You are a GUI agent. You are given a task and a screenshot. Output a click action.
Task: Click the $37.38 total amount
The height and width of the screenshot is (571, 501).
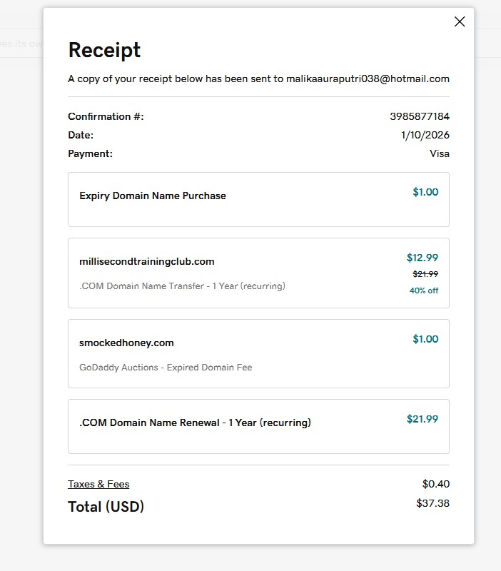[432, 503]
